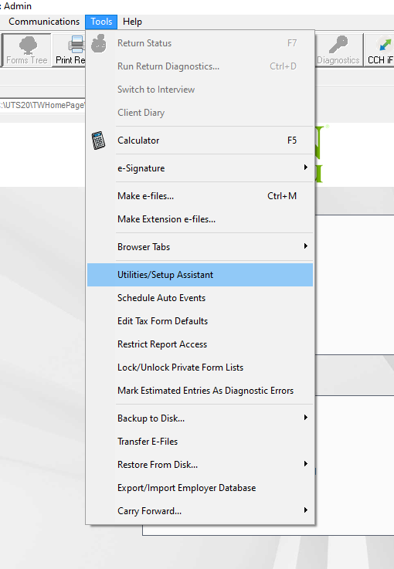Expand the Backup to Disk submenu
Image resolution: width=394 pixels, height=569 pixels.
[306, 418]
